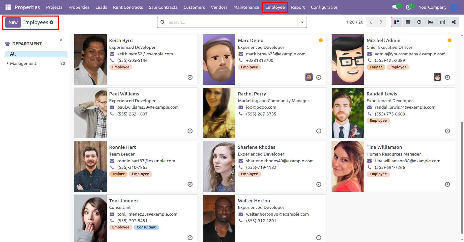
Task: Go to the next page of employees
Action: [381, 22]
